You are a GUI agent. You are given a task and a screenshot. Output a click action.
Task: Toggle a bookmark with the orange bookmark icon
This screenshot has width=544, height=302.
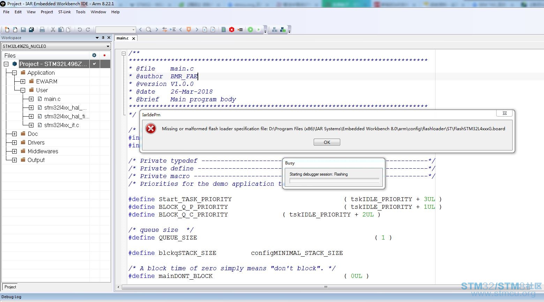(189, 30)
